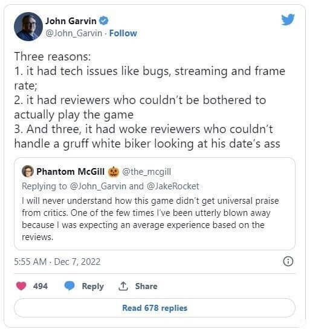
Task: Click the Reply label
Action: tap(92, 286)
